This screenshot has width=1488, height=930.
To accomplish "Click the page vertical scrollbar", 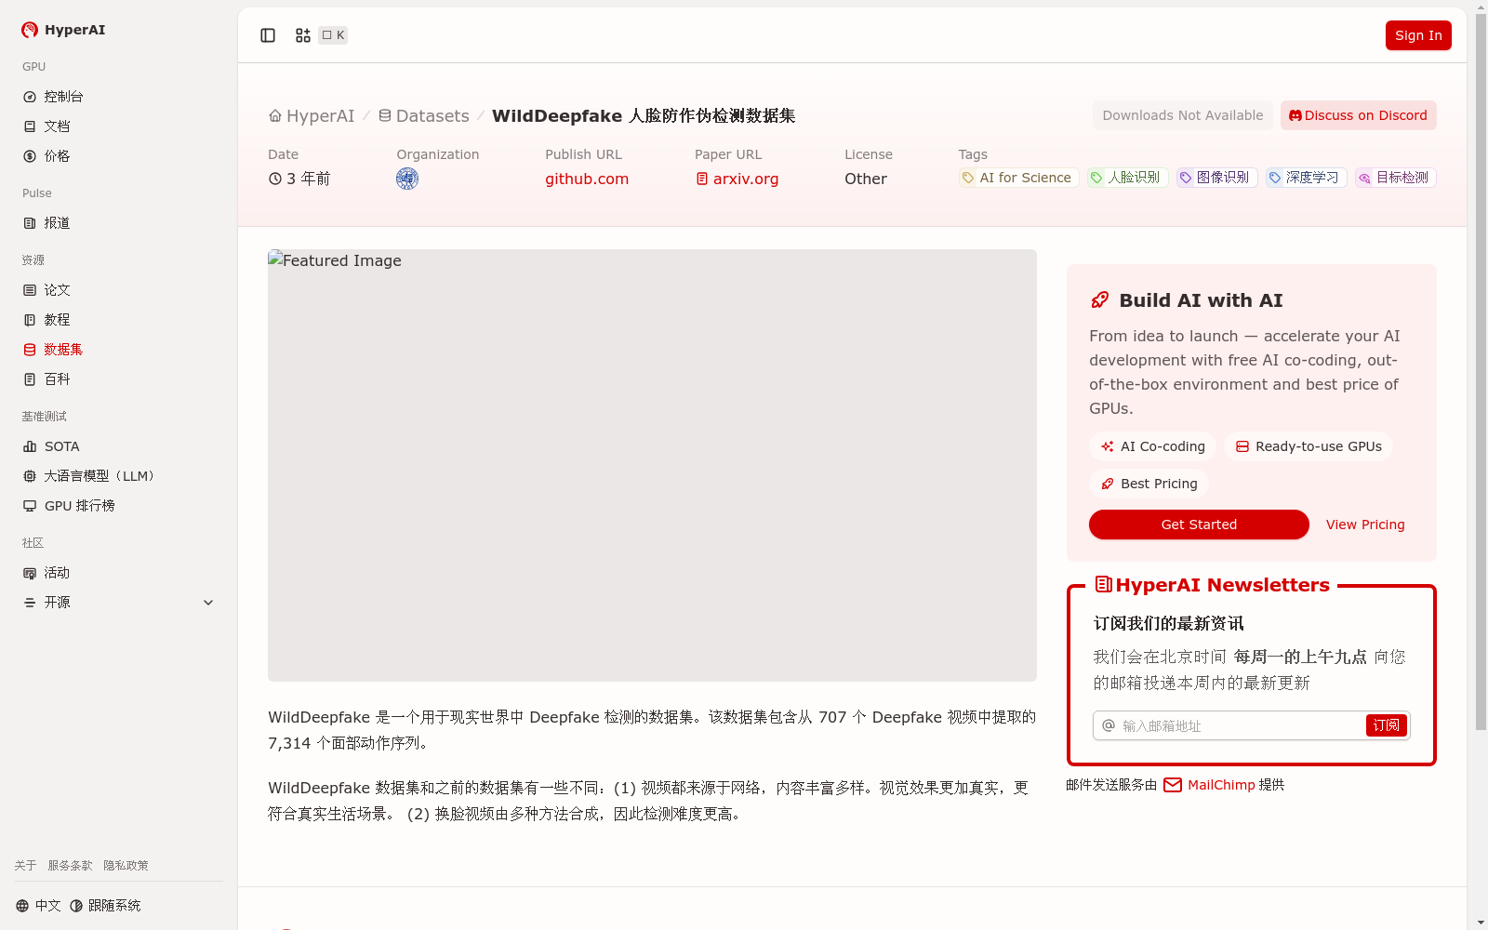I will [x=1481, y=372].
